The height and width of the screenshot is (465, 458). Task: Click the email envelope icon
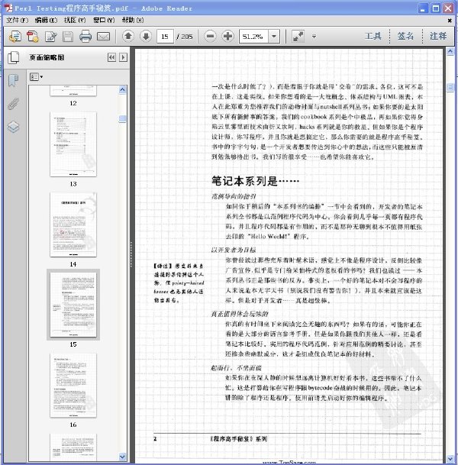(x=104, y=37)
